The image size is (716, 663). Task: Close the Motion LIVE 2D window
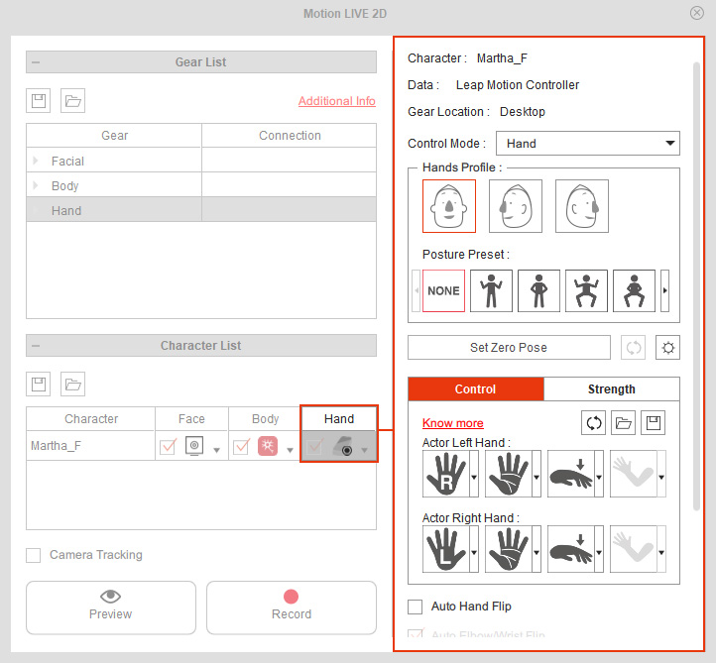697,13
